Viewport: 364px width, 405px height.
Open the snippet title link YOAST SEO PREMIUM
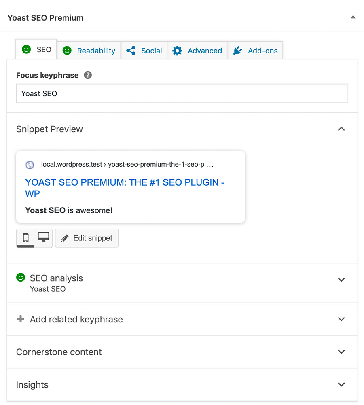coord(125,188)
